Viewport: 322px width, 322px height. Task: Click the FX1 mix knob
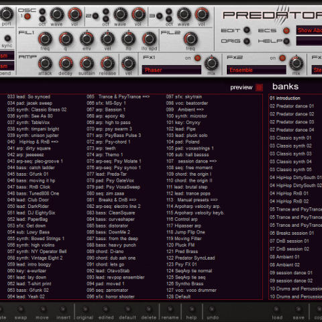[211, 64]
